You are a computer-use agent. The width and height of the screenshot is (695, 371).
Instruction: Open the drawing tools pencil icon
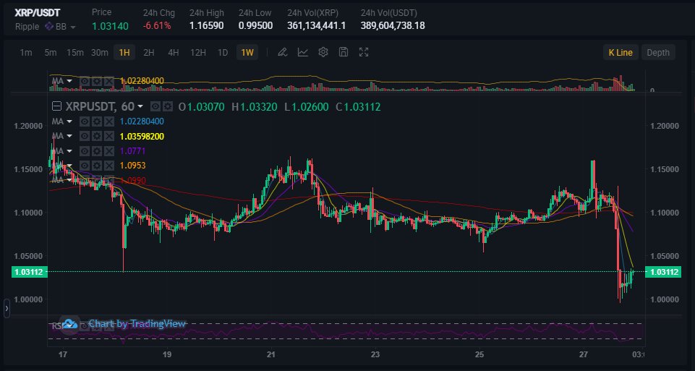(282, 52)
